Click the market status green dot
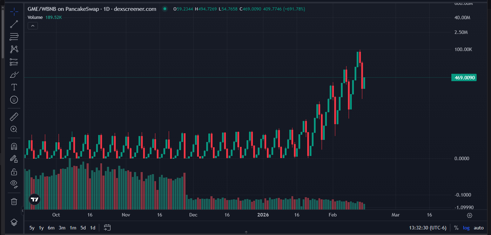 (x=165, y=9)
